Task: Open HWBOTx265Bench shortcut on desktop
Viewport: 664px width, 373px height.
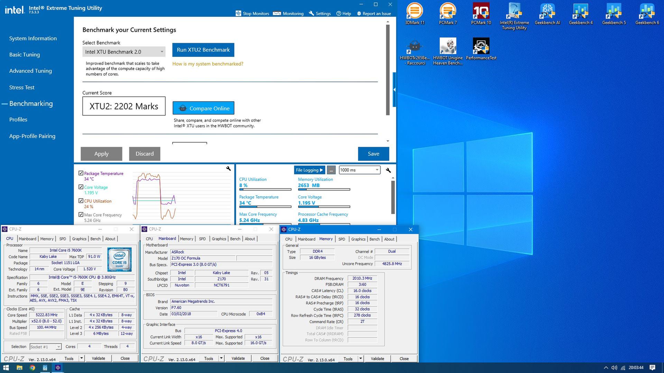Action: coord(414,51)
